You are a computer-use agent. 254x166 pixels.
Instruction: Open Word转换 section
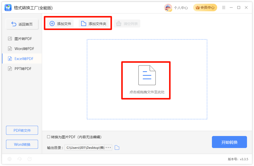pos(22,144)
